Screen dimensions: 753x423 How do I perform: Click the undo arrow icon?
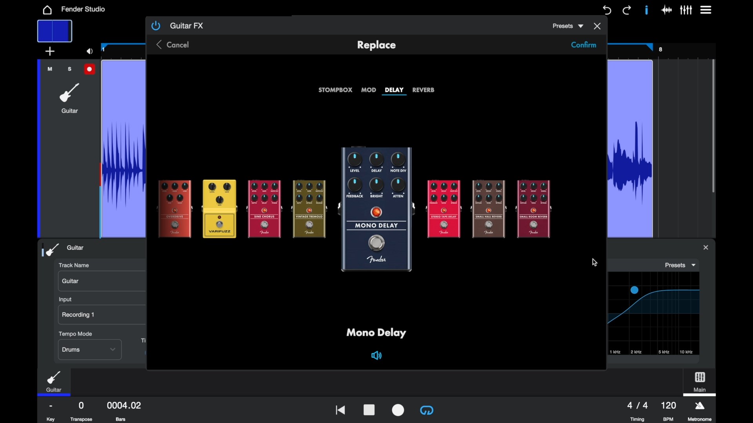pyautogui.click(x=607, y=10)
